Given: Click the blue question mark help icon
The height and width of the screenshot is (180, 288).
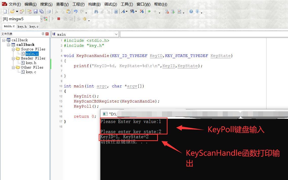Looking at the screenshot, I should click(191, 11).
